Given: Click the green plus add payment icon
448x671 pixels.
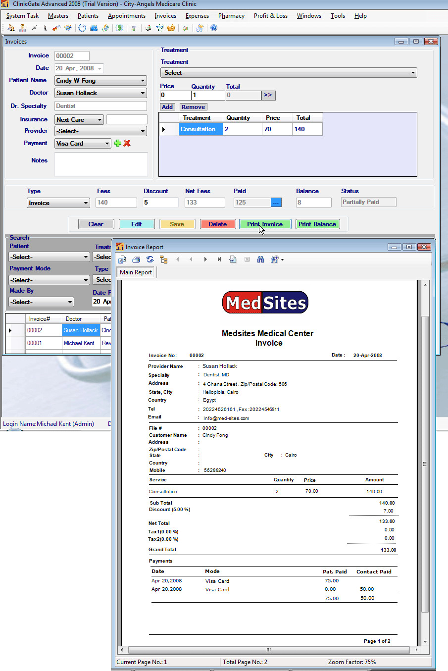Looking at the screenshot, I should point(118,143).
